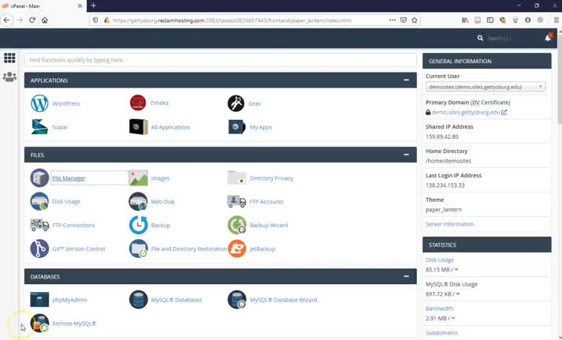Open the Disk Usage icon in Files
This screenshot has height=340, width=562.
[x=39, y=202]
